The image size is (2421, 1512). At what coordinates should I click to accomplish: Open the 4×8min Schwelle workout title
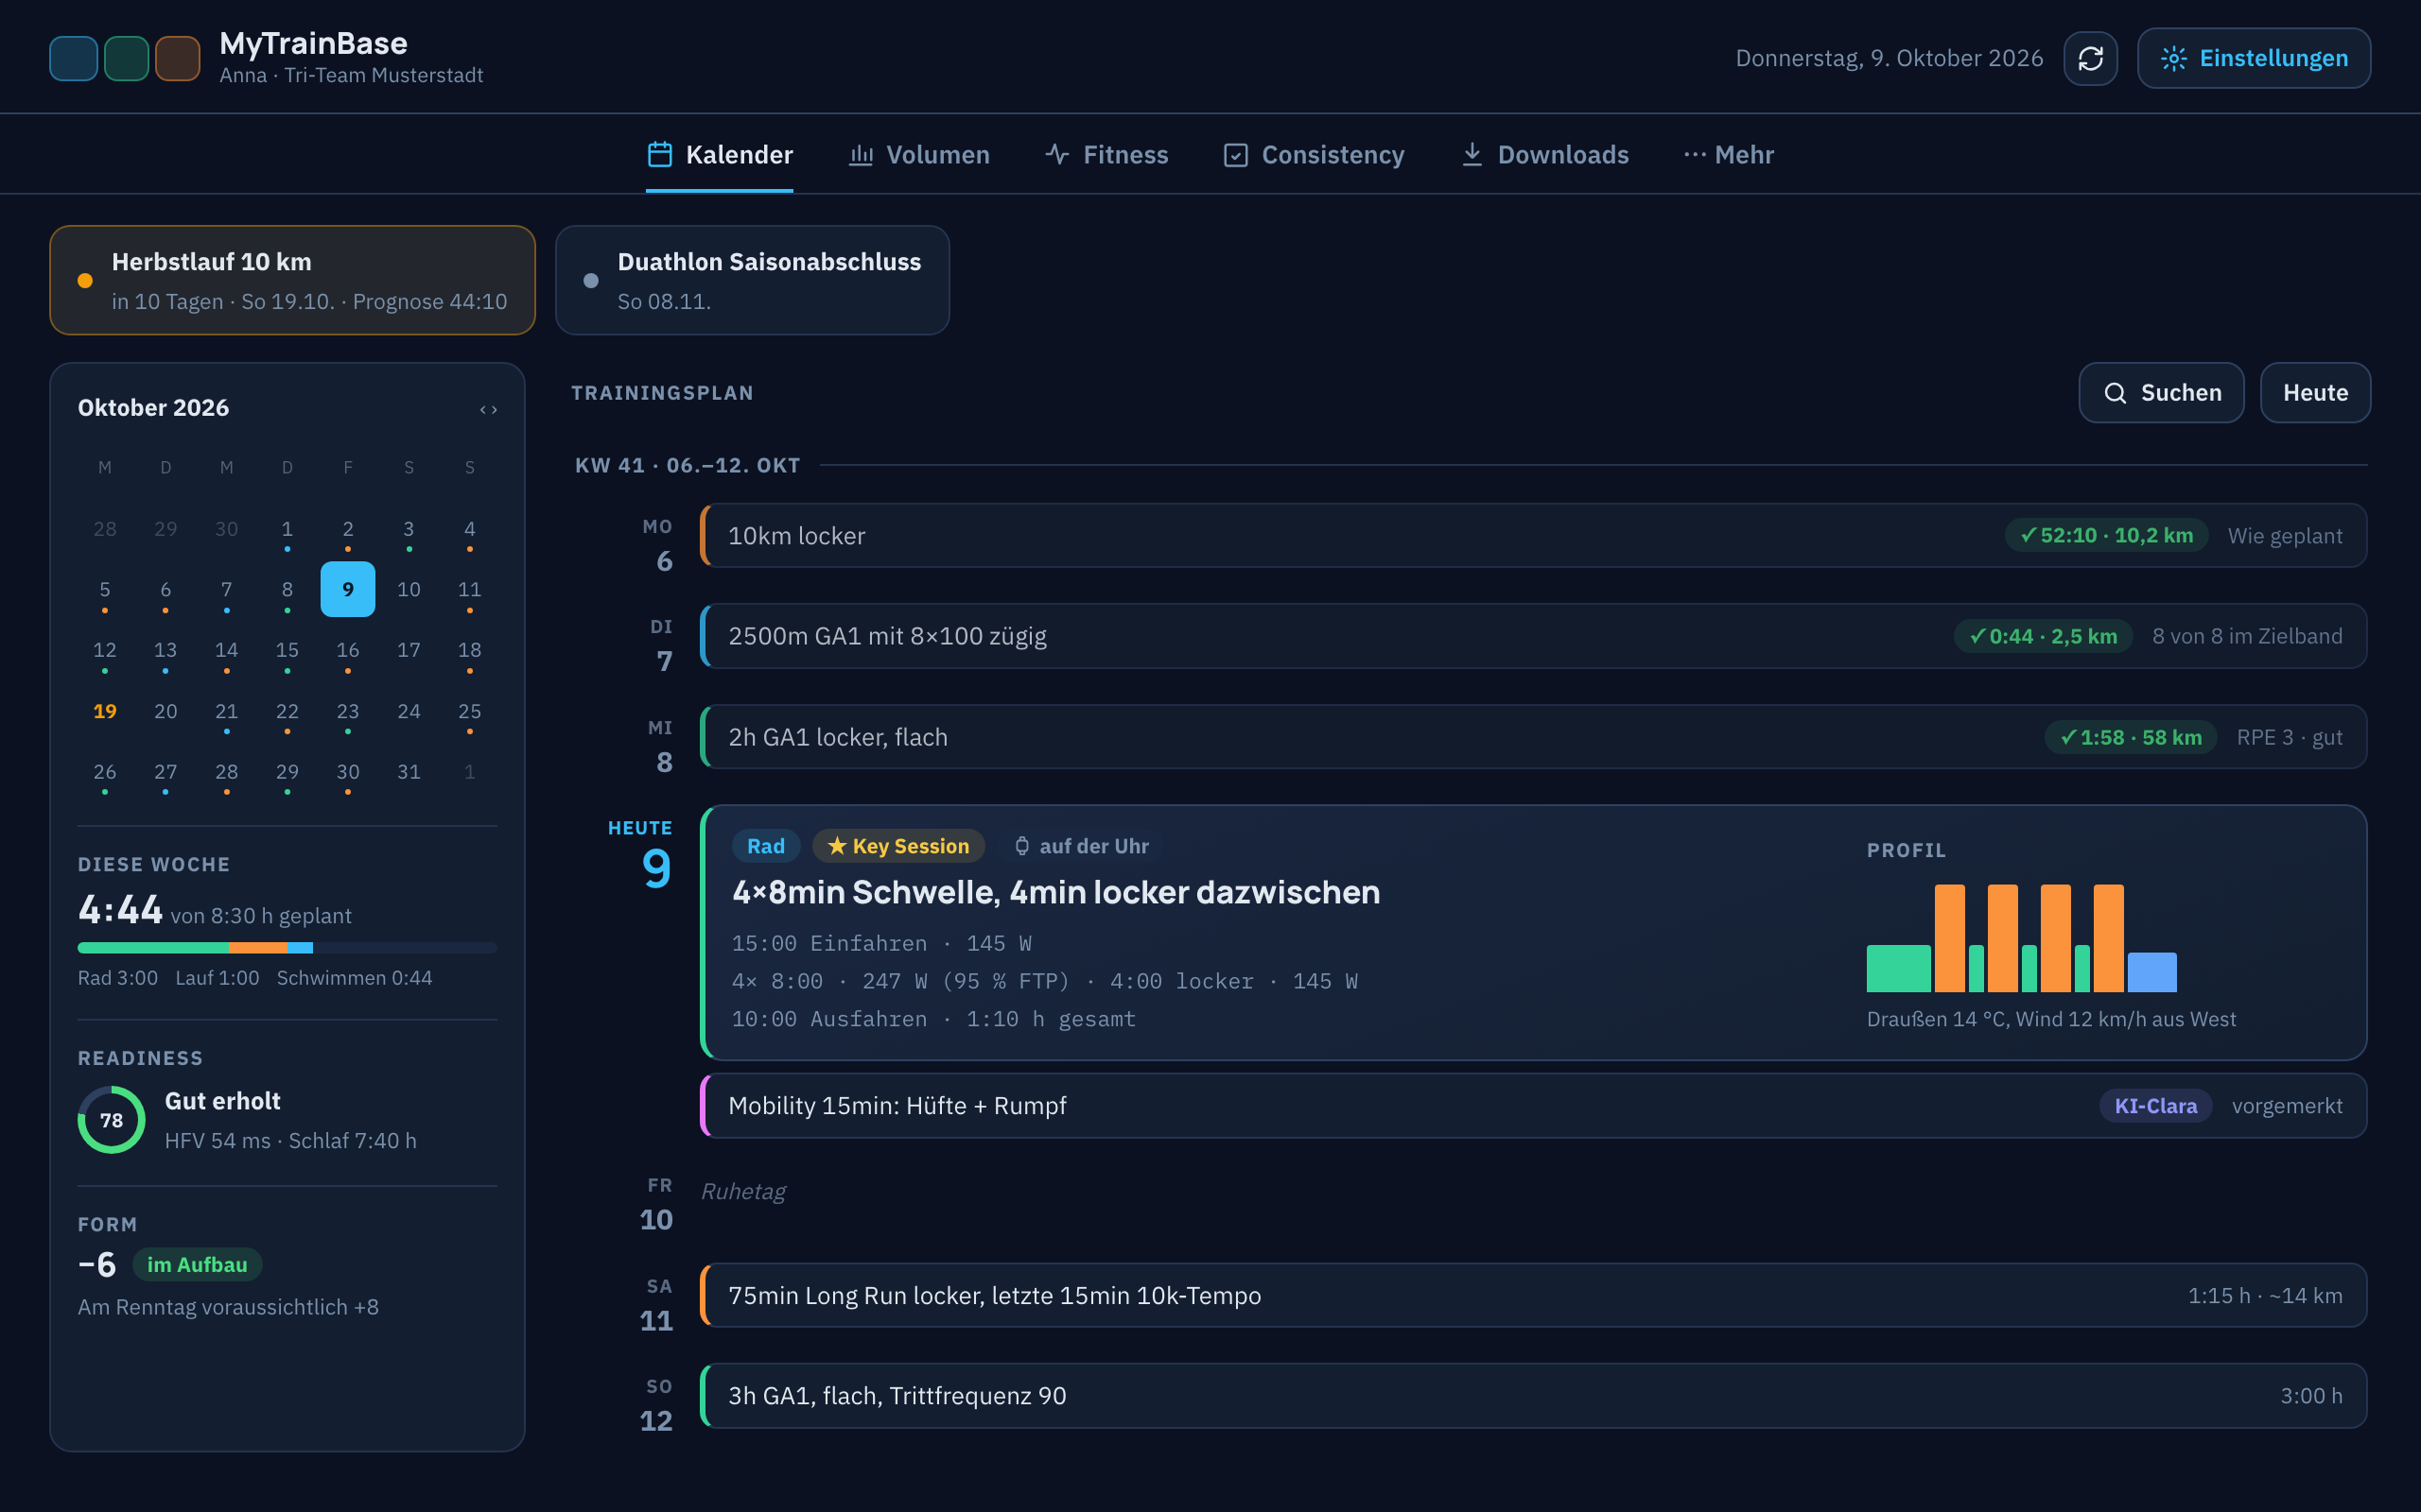point(1055,892)
